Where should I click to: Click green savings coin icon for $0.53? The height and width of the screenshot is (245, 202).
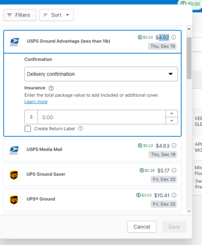(x=138, y=195)
